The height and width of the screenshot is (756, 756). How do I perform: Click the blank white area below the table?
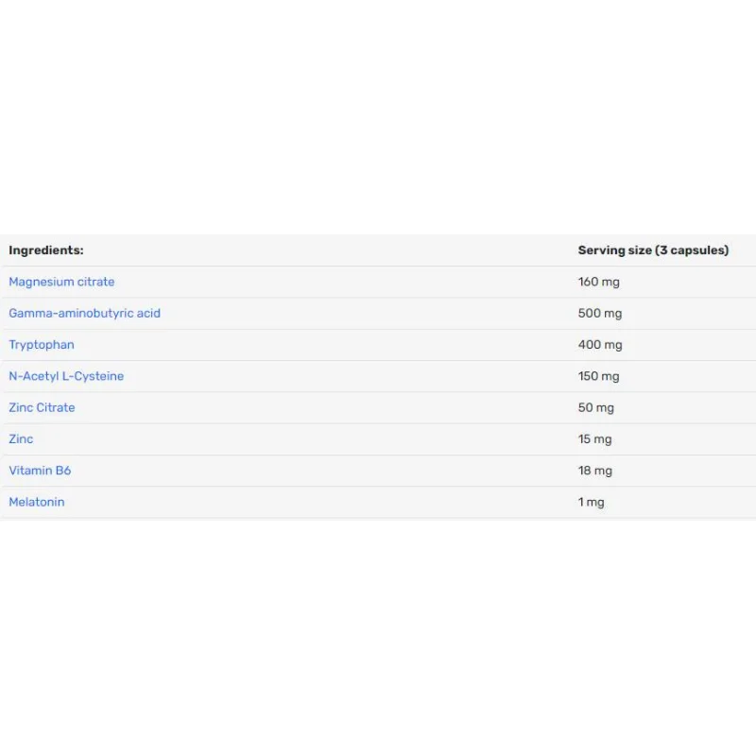pyautogui.click(x=378, y=636)
